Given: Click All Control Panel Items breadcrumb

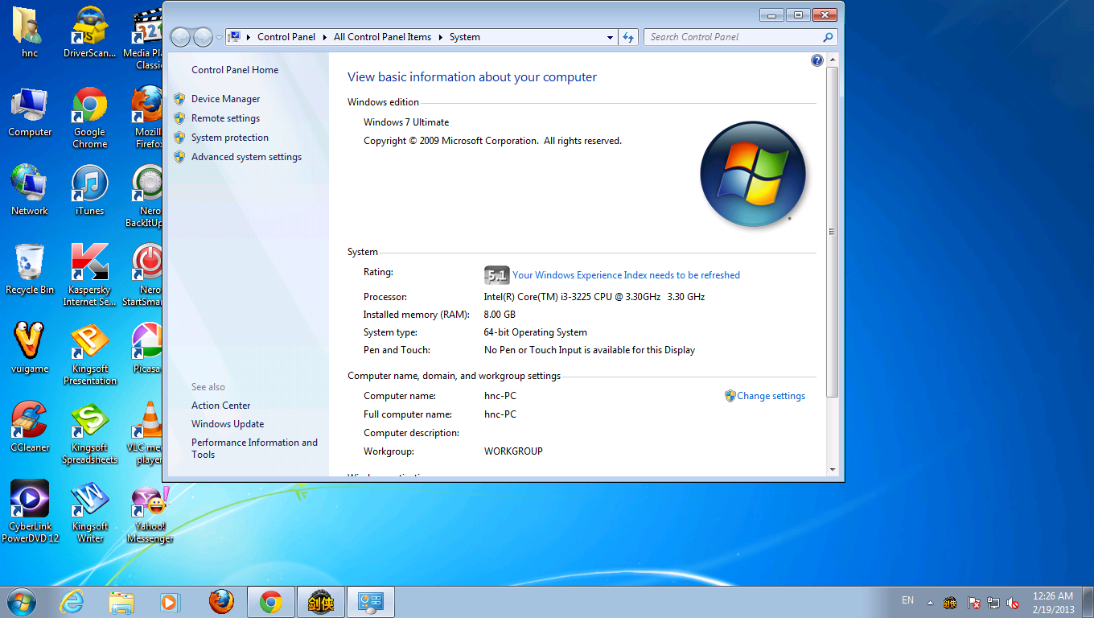Looking at the screenshot, I should [382, 37].
